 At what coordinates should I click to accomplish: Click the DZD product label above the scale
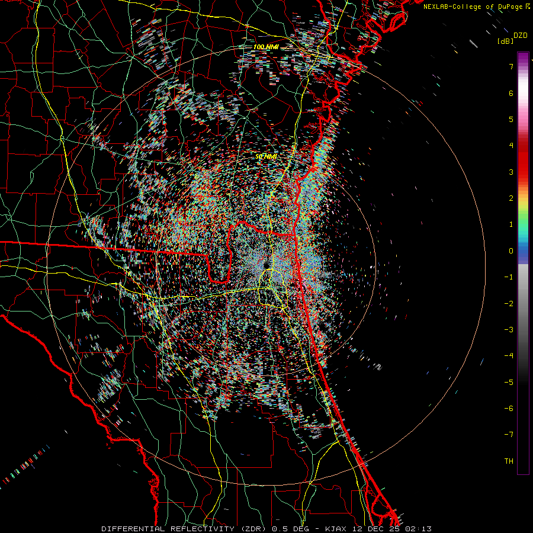pos(520,36)
